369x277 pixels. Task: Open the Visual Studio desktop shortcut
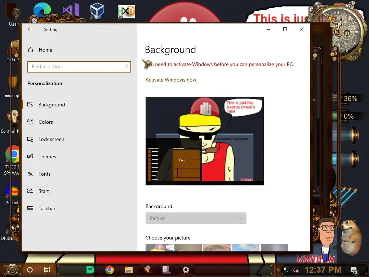point(71,10)
